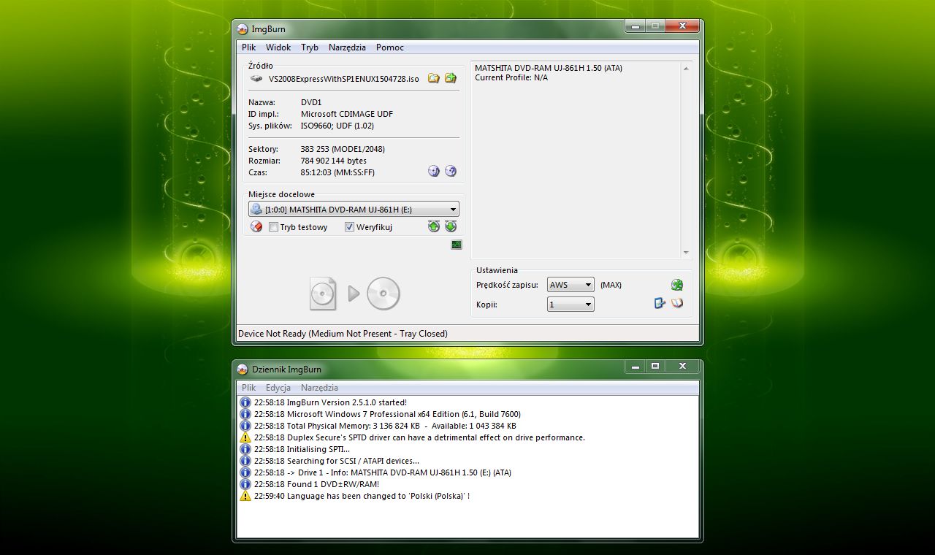Click the 'DVD1' name value
Image resolution: width=935 pixels, height=555 pixels.
(x=311, y=102)
